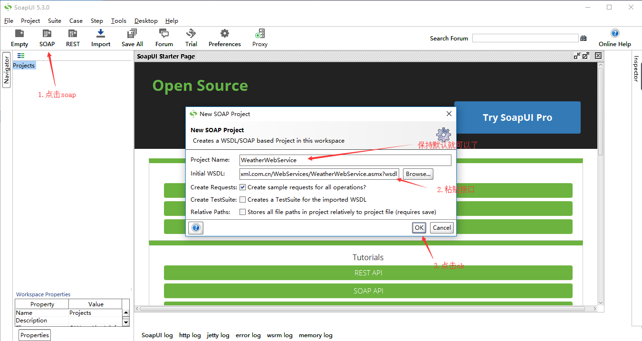Open the Tools menu

(119, 21)
